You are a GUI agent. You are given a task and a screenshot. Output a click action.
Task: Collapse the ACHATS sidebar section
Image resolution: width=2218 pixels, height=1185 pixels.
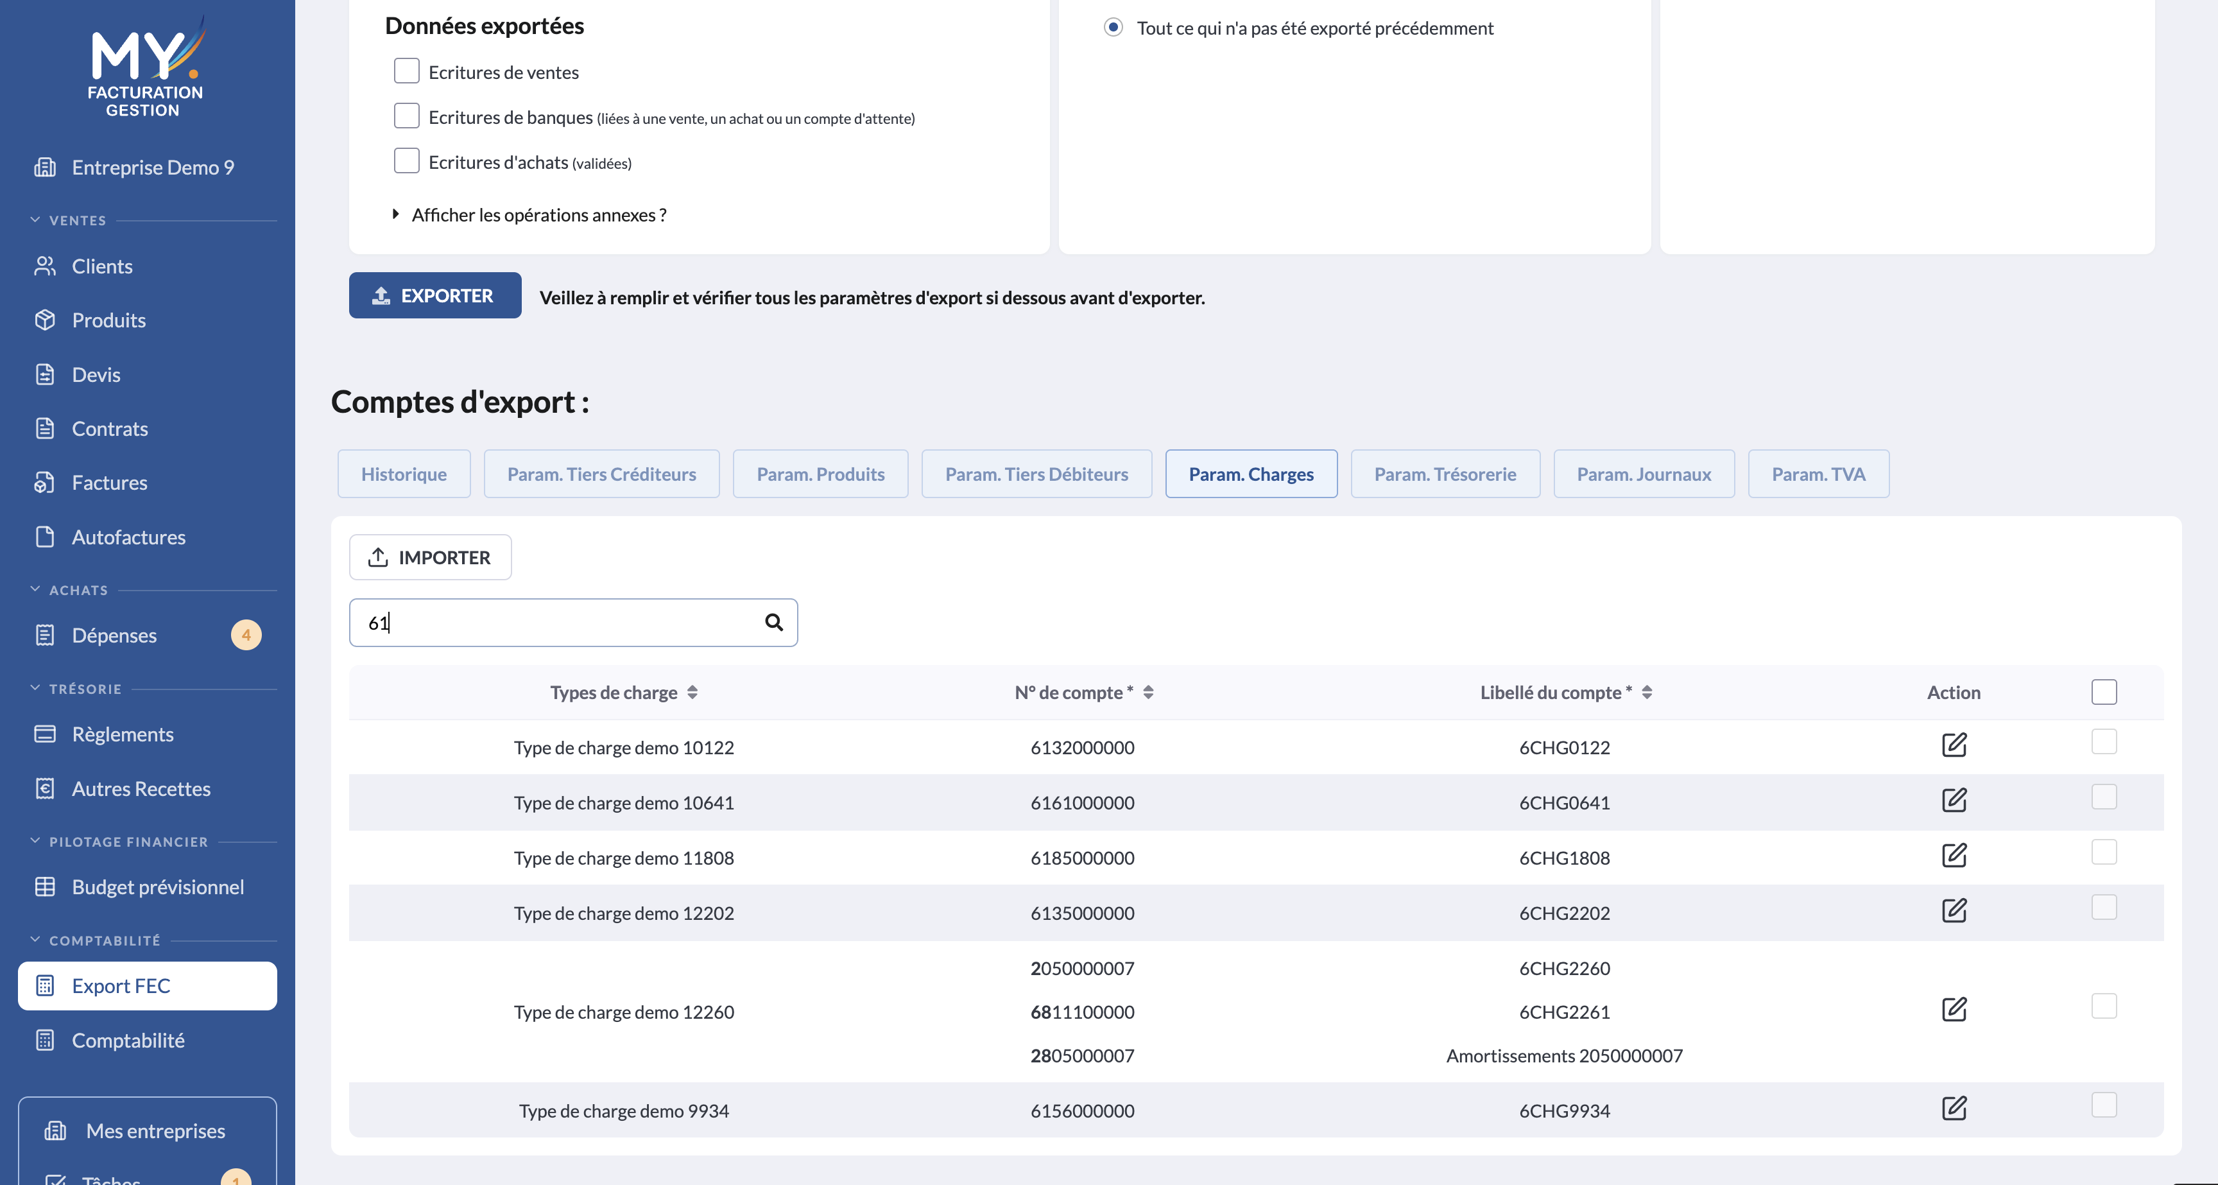pos(35,590)
